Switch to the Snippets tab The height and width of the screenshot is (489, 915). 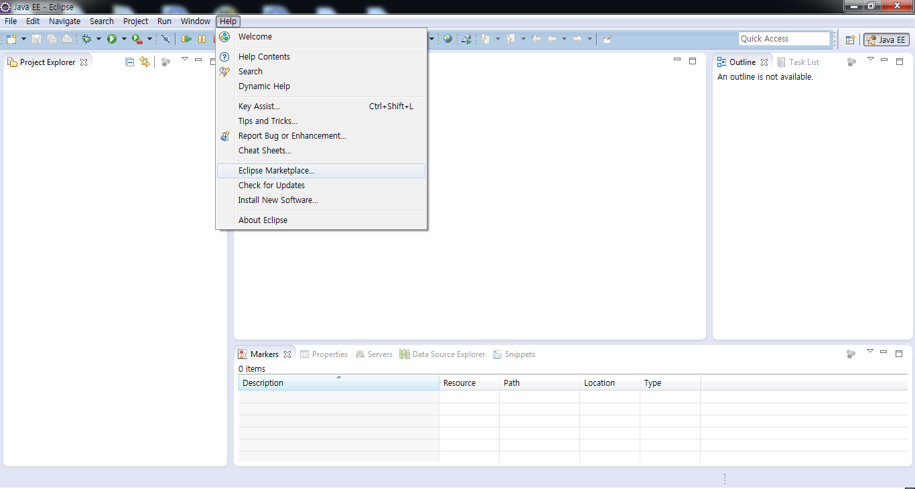click(x=514, y=354)
